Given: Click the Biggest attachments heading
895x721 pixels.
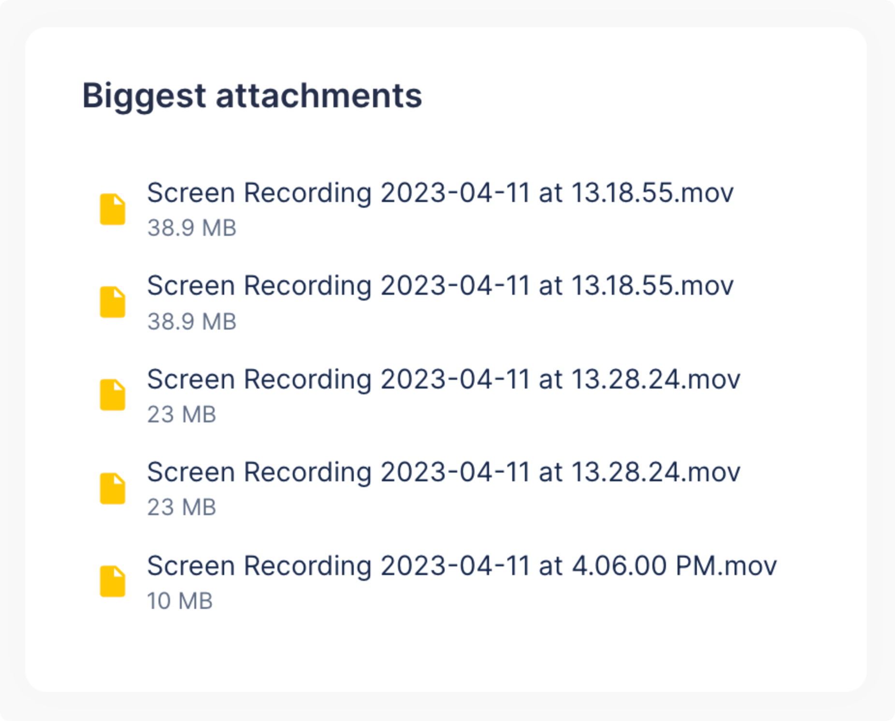Looking at the screenshot, I should pyautogui.click(x=252, y=96).
